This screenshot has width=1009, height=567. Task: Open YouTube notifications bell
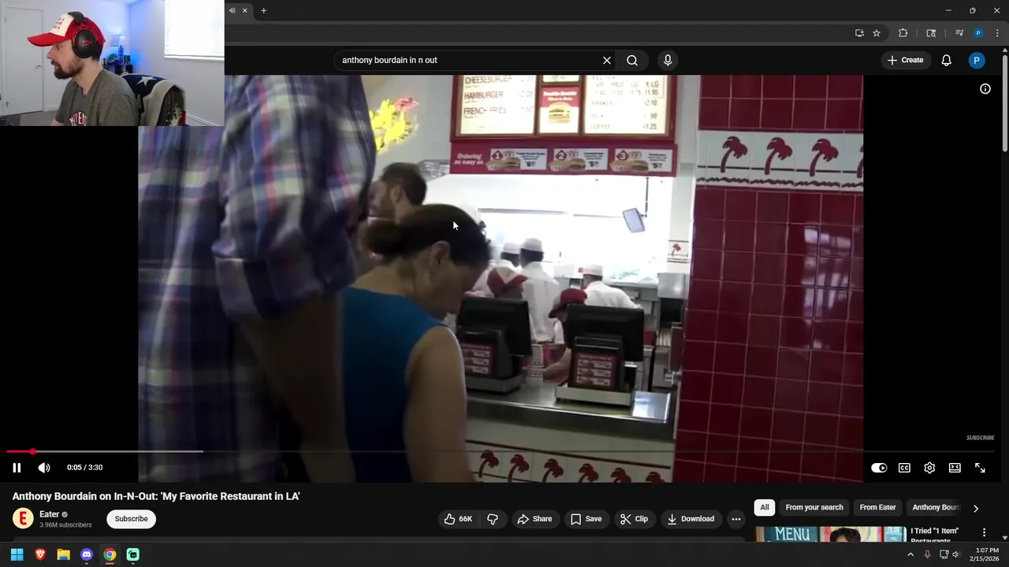click(x=947, y=61)
